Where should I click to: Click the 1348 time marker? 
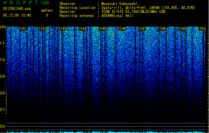(x=162, y=29)
